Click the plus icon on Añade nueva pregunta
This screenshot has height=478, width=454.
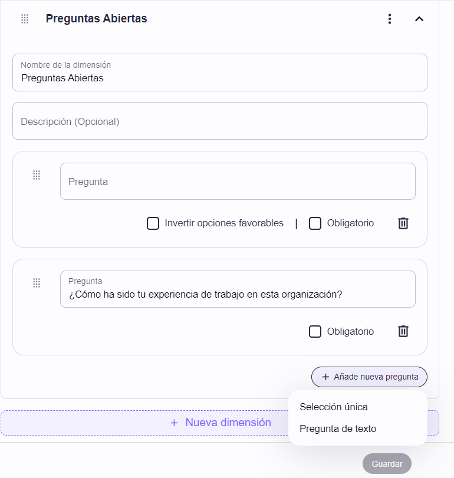point(325,377)
